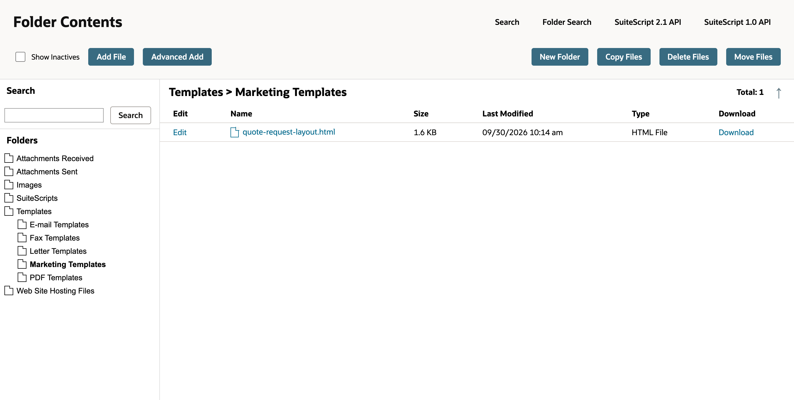Click the Attachments Received folder icon
The width and height of the screenshot is (794, 400).
point(9,158)
